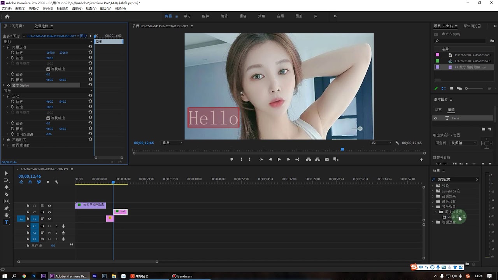
Task: Open the 文件(F) menu
Action: (x=7, y=8)
